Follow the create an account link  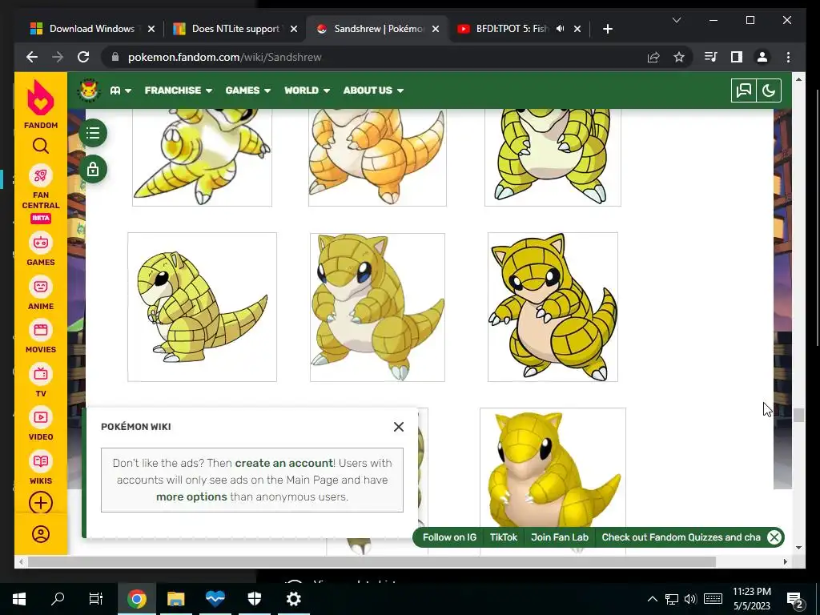(284, 463)
